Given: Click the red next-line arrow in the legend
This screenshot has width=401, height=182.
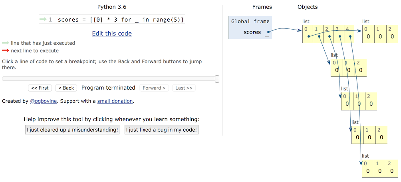Looking at the screenshot, I should point(6,51).
